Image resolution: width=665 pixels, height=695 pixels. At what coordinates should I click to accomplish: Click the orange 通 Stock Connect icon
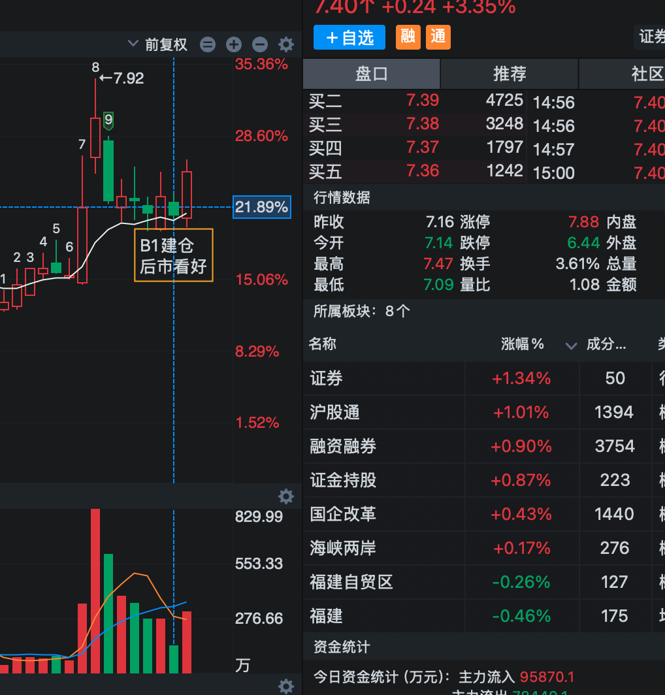[x=438, y=37]
